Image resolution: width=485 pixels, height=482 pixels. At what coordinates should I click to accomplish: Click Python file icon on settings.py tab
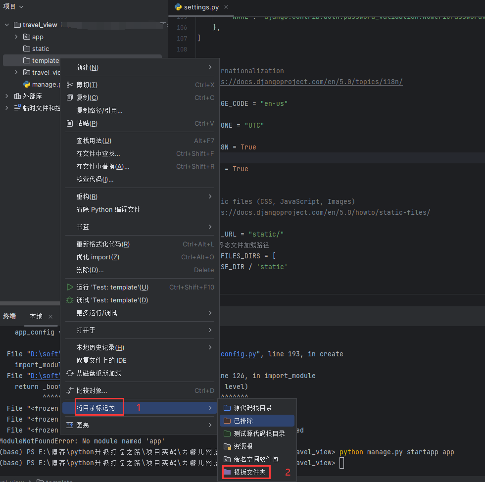click(x=178, y=7)
